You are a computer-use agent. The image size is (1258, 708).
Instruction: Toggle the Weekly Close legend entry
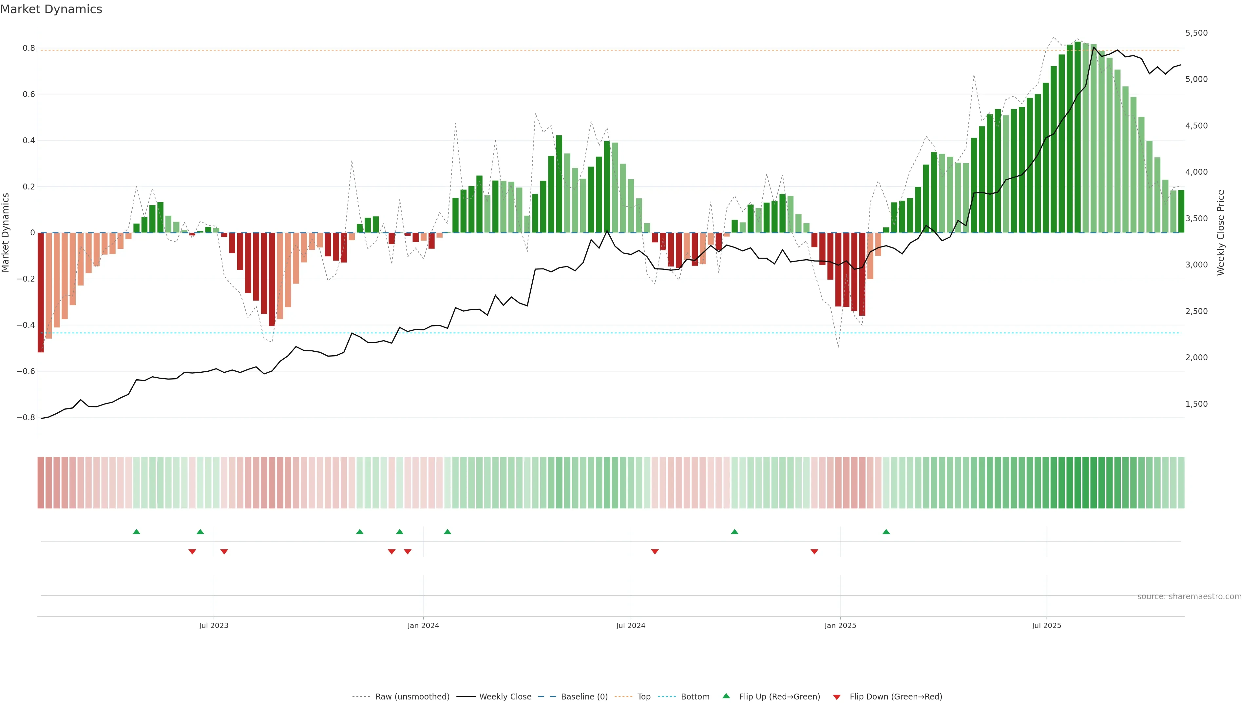[505, 697]
